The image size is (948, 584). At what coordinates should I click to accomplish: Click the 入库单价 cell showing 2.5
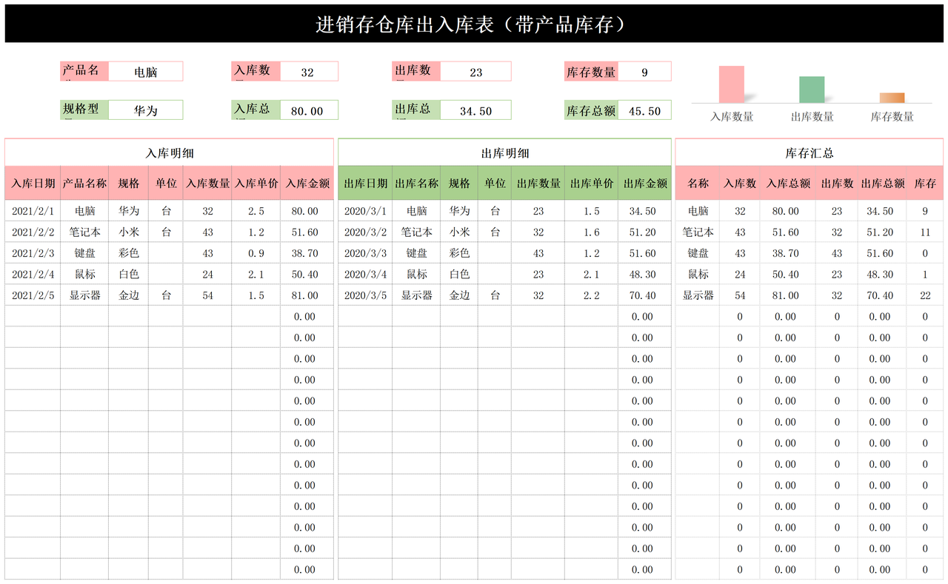[256, 211]
